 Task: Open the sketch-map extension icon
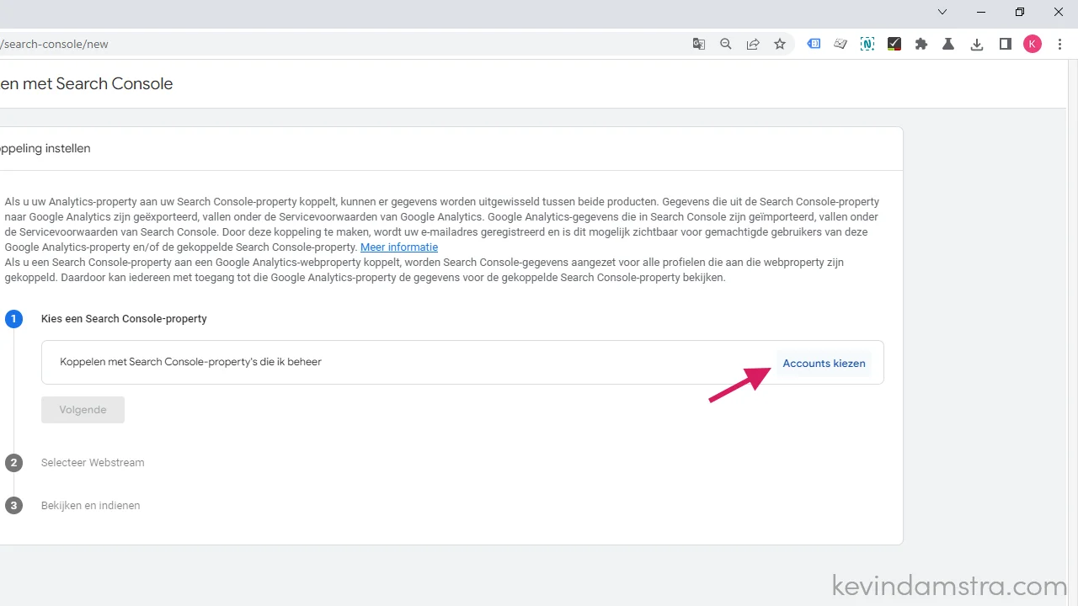841,45
